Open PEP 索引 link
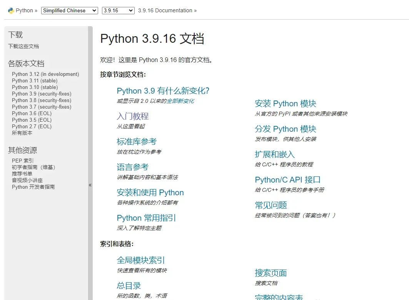409x300 pixels. pos(23,161)
